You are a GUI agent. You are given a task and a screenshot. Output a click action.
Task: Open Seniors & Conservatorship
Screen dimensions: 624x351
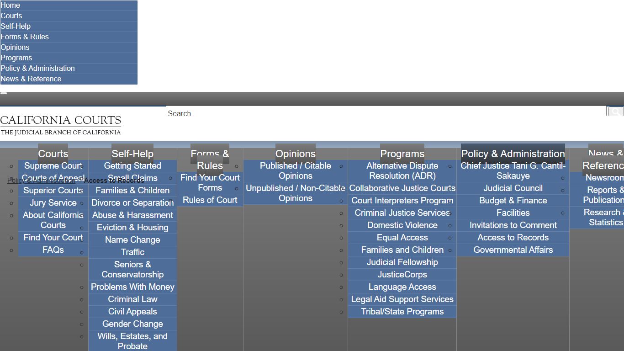[x=132, y=270]
